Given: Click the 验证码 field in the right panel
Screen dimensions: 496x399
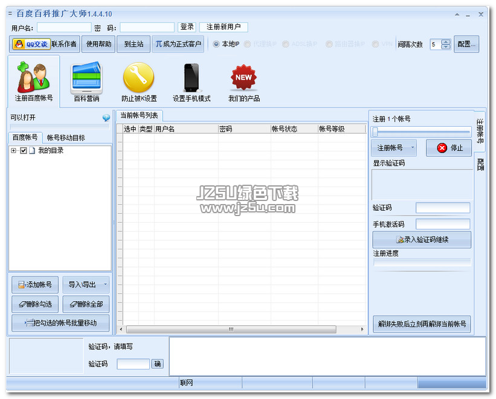Looking at the screenshot, I should point(443,208).
